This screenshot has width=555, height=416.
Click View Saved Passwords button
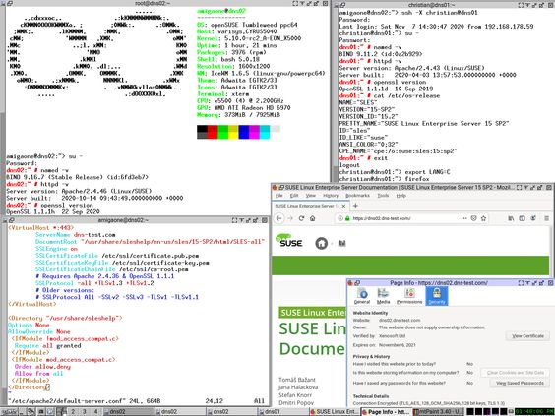[x=520, y=383]
